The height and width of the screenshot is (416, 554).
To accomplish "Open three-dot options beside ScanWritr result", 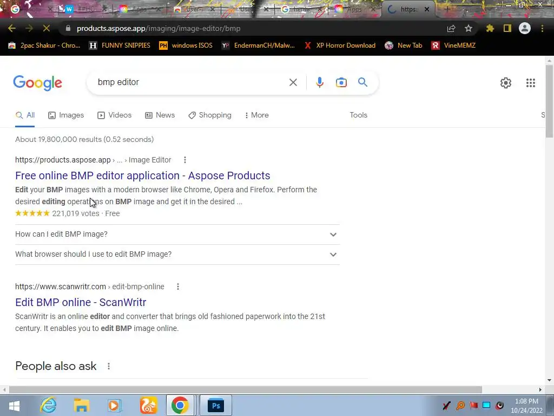I will click(177, 287).
